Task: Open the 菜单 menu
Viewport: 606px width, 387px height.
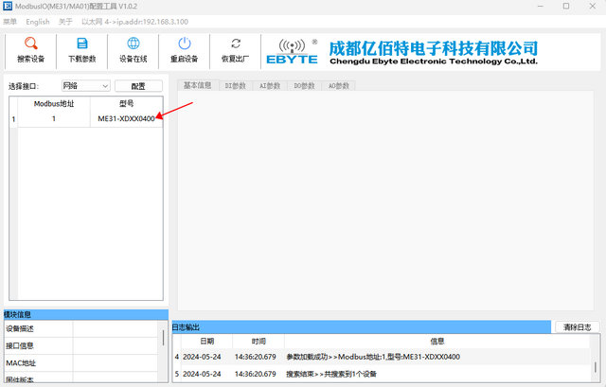Action: [x=9, y=21]
